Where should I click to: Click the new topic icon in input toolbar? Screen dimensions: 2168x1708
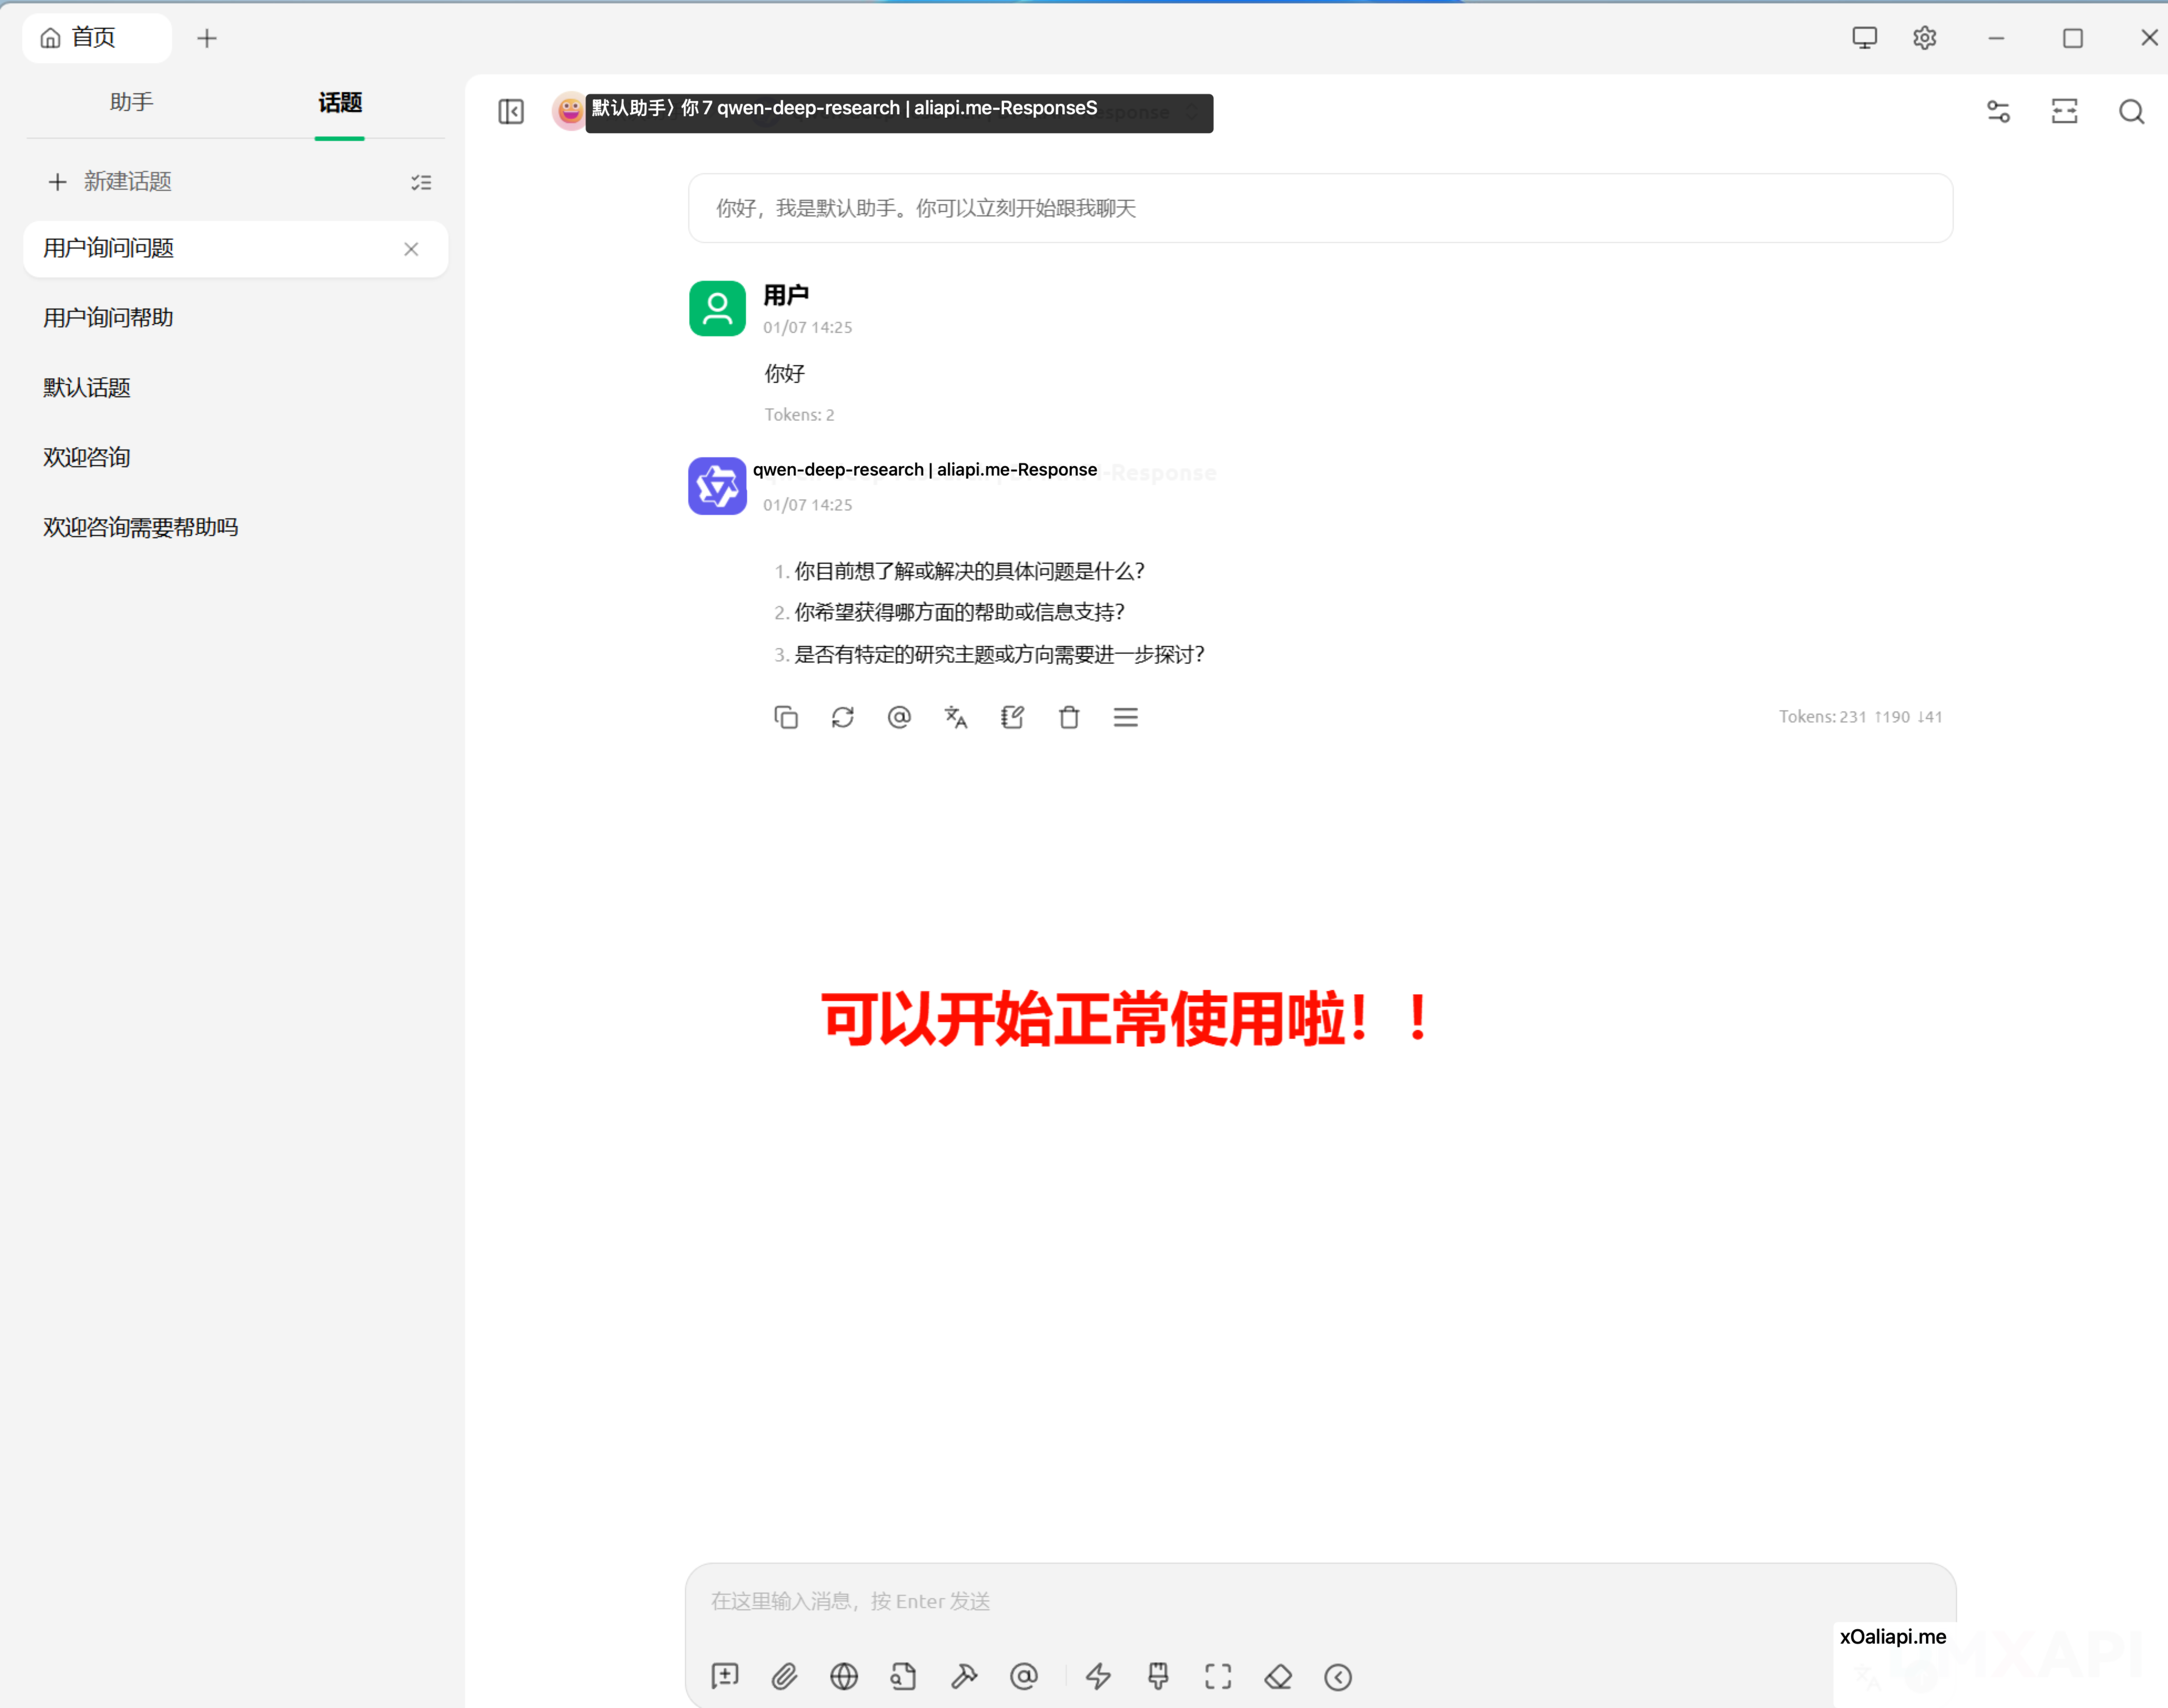tap(725, 1676)
